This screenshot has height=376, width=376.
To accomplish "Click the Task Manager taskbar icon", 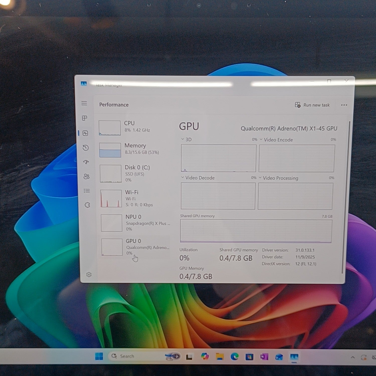I will (294, 357).
